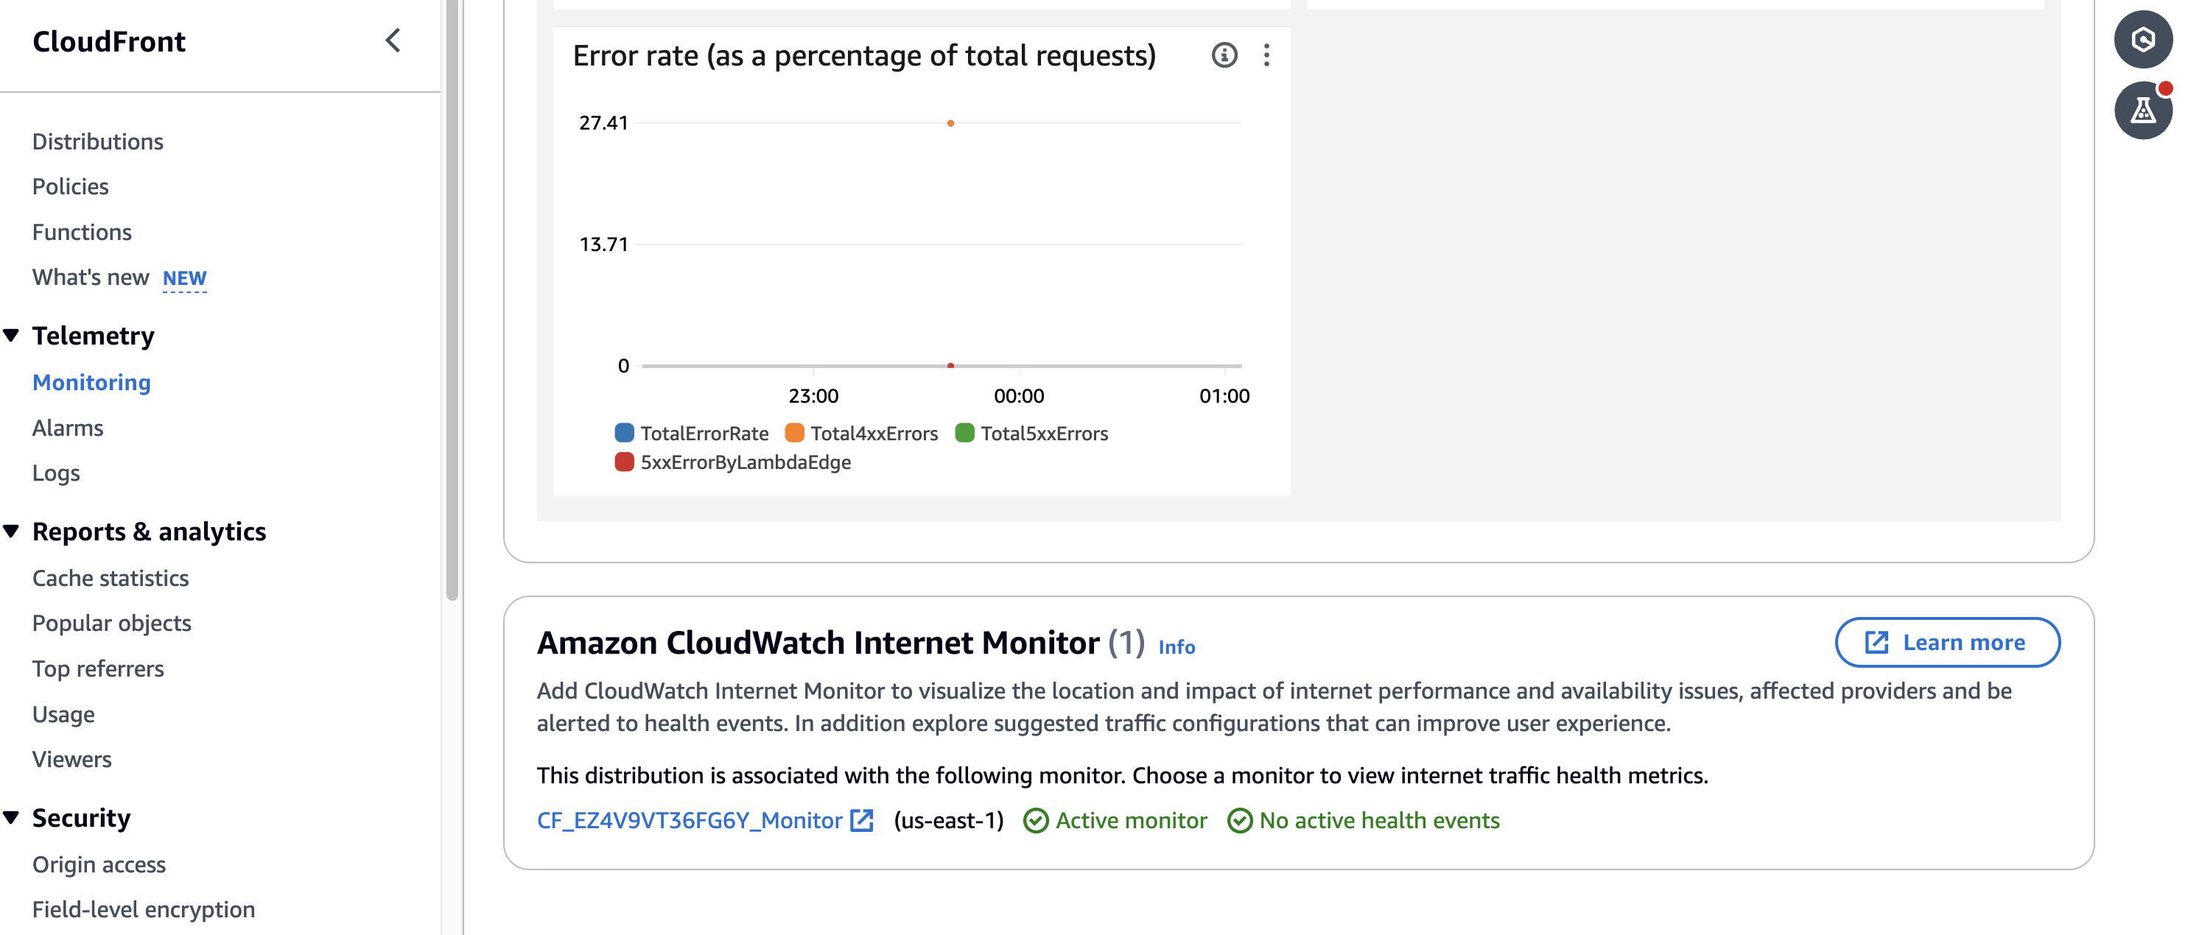The width and height of the screenshot is (2188, 935).
Task: Hide the 5xxErrorByLambdaEdge series
Action: tap(744, 462)
